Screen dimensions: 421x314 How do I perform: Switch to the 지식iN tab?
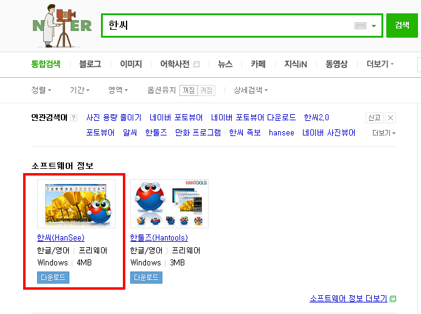pyautogui.click(x=296, y=64)
